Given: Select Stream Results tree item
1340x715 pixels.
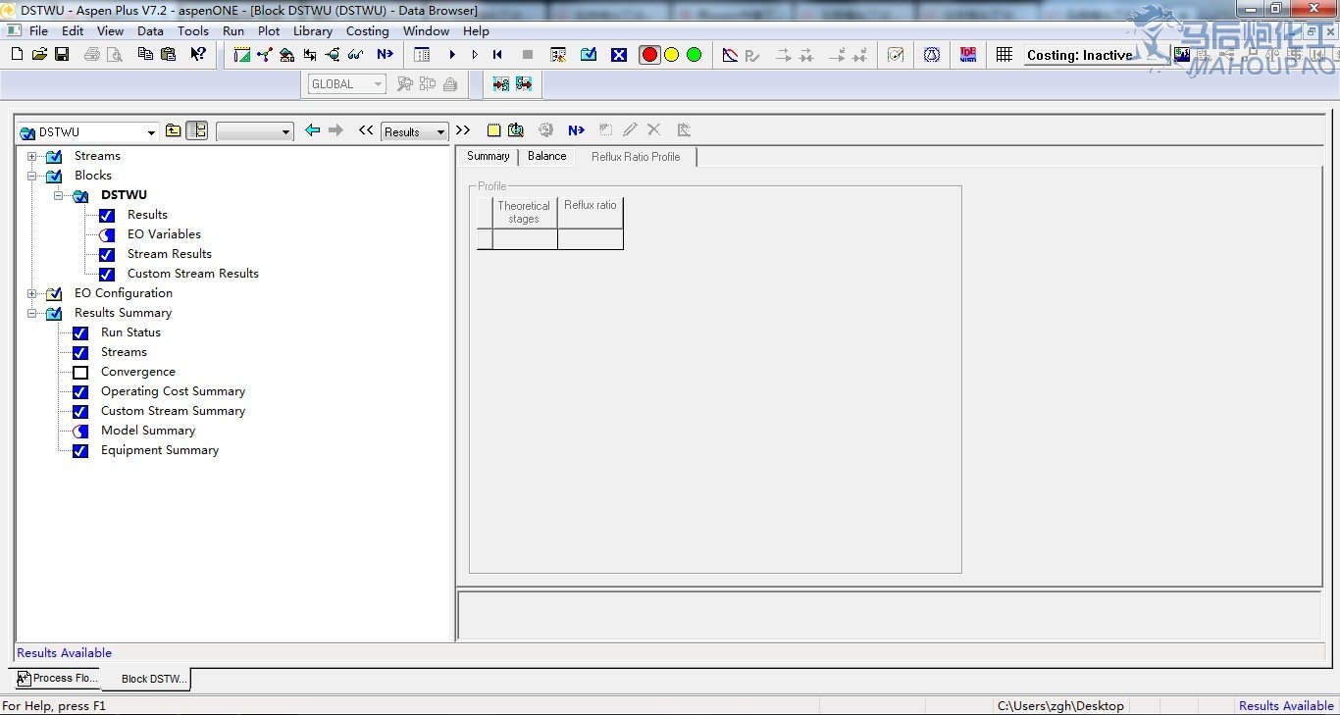Looking at the screenshot, I should (170, 254).
